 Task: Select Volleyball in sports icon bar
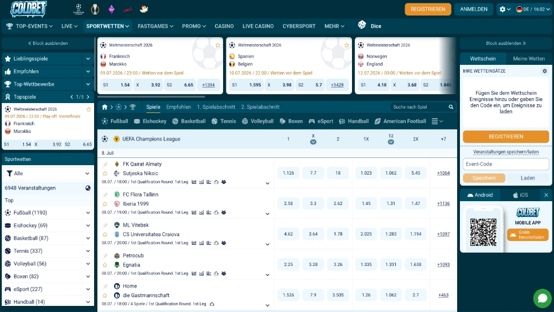pos(257,121)
